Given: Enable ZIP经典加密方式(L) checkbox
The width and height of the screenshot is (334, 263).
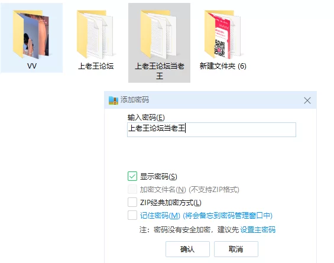Looking at the screenshot, I should (x=132, y=202).
